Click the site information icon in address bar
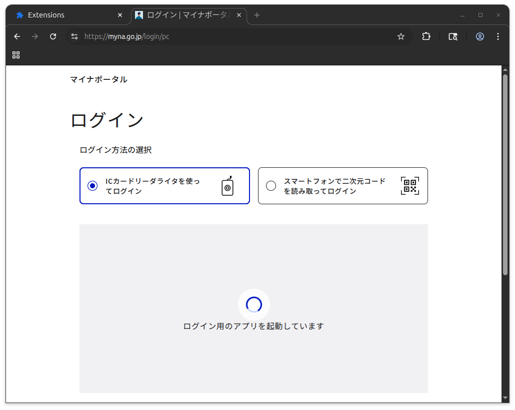This screenshot has width=515, height=410. pyautogui.click(x=74, y=36)
